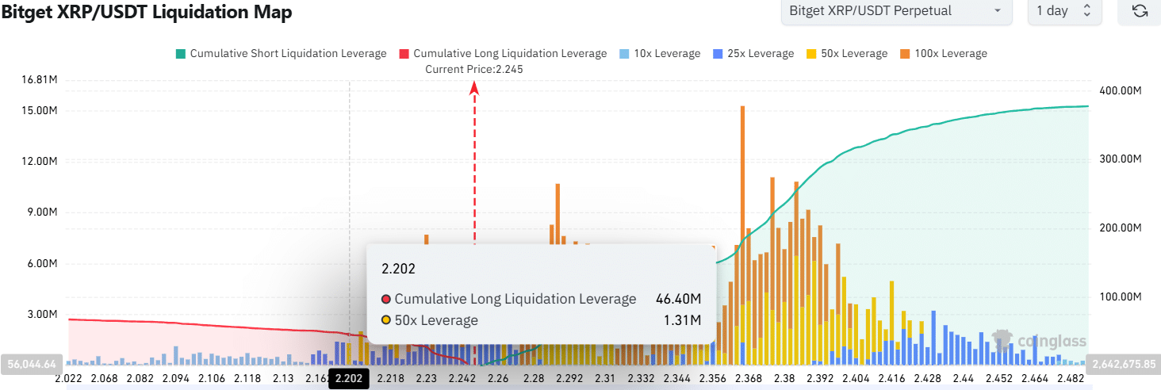Click the refresh icon button

point(1140,11)
